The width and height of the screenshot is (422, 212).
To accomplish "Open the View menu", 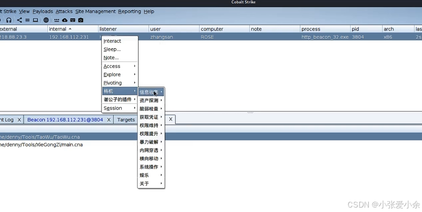I will [24, 11].
